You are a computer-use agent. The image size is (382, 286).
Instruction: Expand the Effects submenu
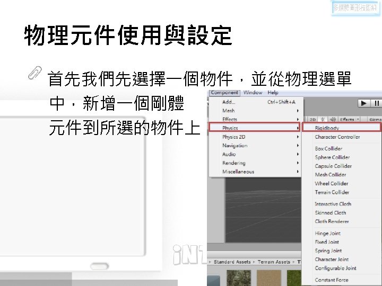click(x=255, y=119)
